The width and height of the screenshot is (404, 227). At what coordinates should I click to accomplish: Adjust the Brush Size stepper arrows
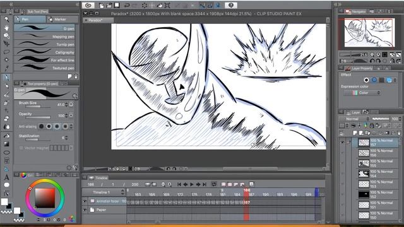[x=66, y=105]
